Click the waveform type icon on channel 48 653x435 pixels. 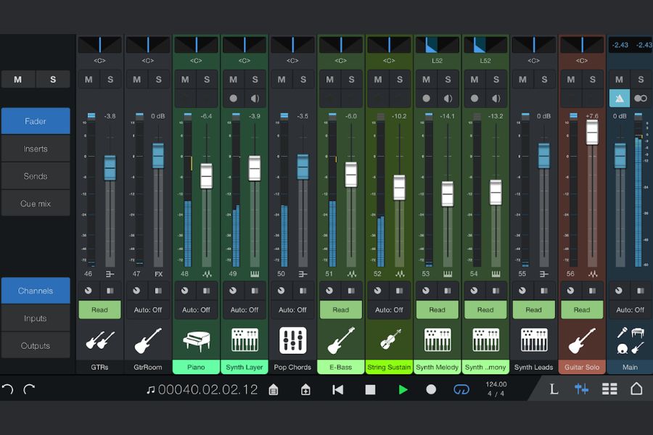pyautogui.click(x=207, y=274)
